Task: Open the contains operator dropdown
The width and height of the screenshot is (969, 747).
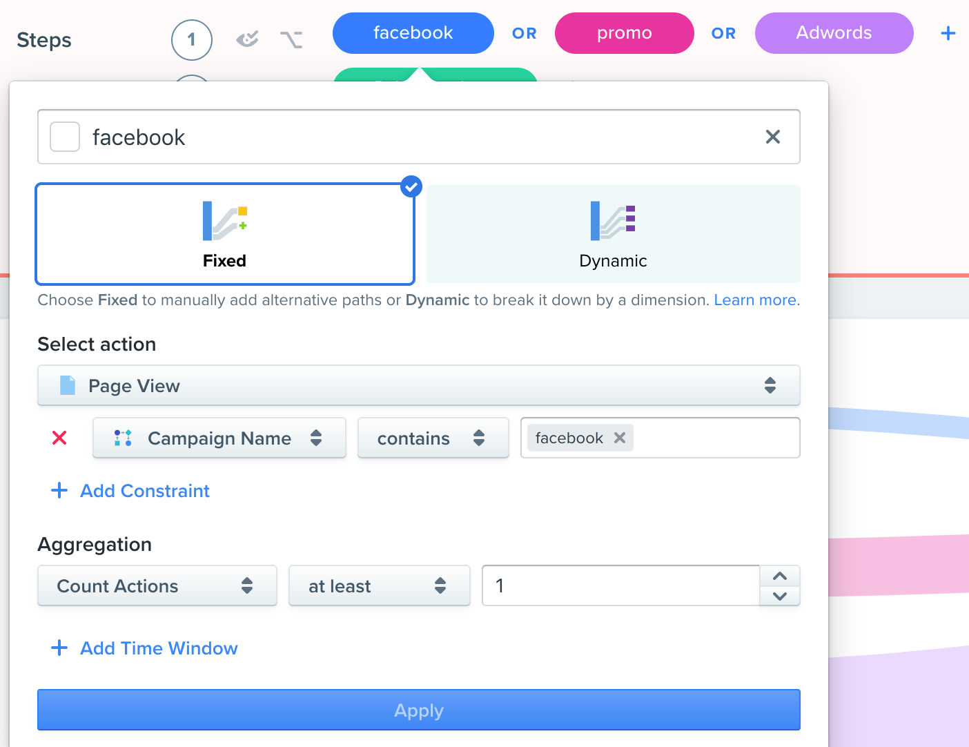Action: coord(433,438)
